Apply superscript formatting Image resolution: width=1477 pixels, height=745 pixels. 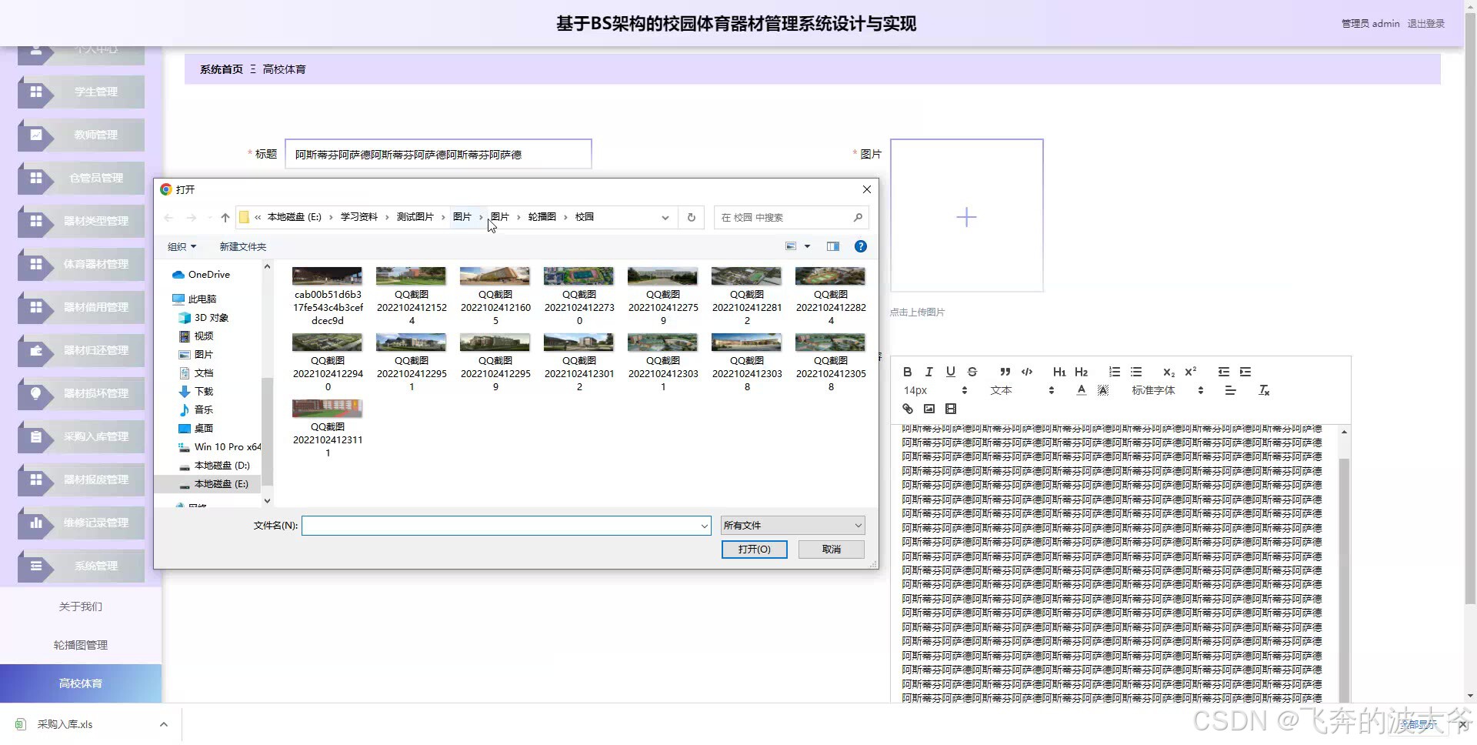[x=1190, y=372]
